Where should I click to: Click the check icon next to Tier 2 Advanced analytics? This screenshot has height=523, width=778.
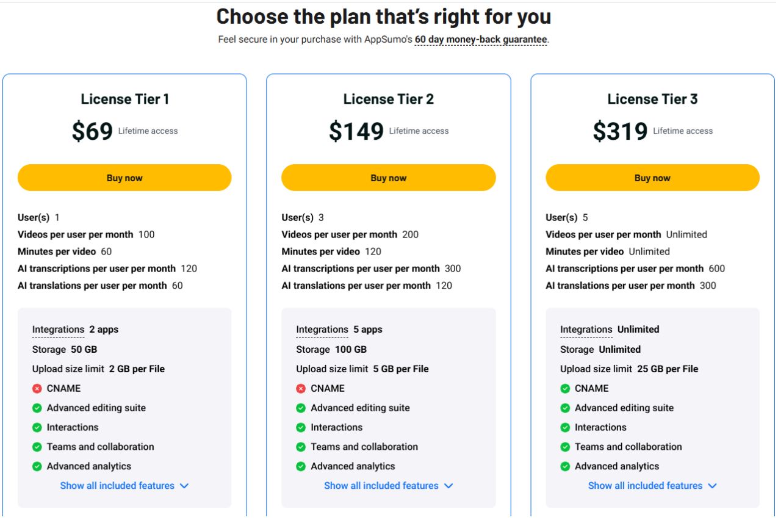301,466
